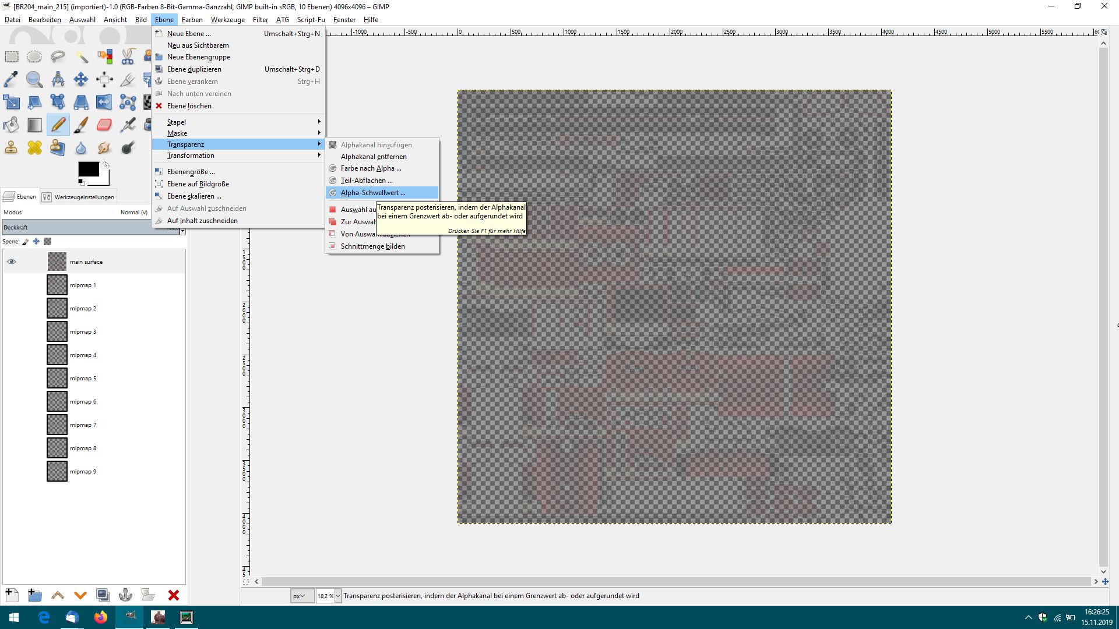Toggle the lock alpha channel icon
This screenshot has width=1119, height=629.
click(48, 241)
